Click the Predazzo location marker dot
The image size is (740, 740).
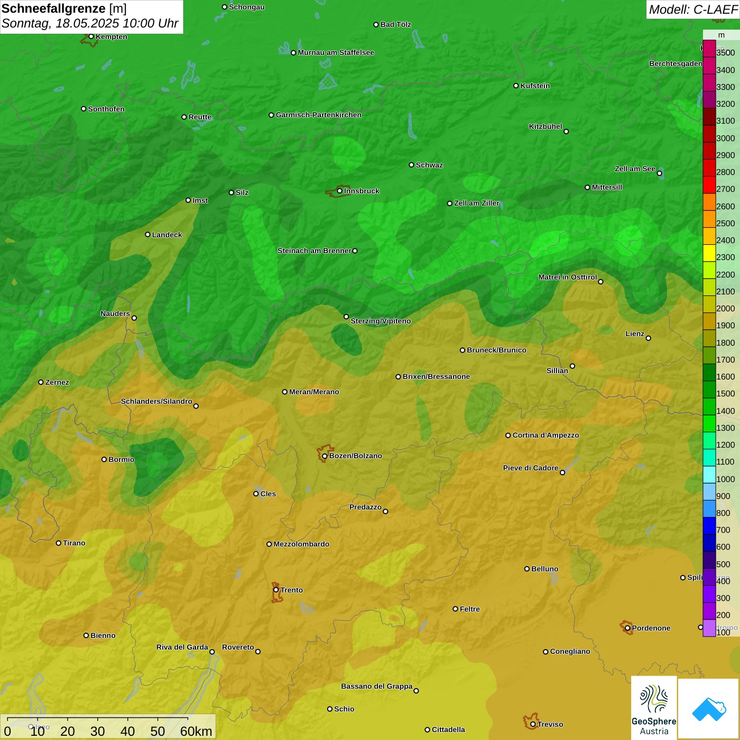coord(385,511)
